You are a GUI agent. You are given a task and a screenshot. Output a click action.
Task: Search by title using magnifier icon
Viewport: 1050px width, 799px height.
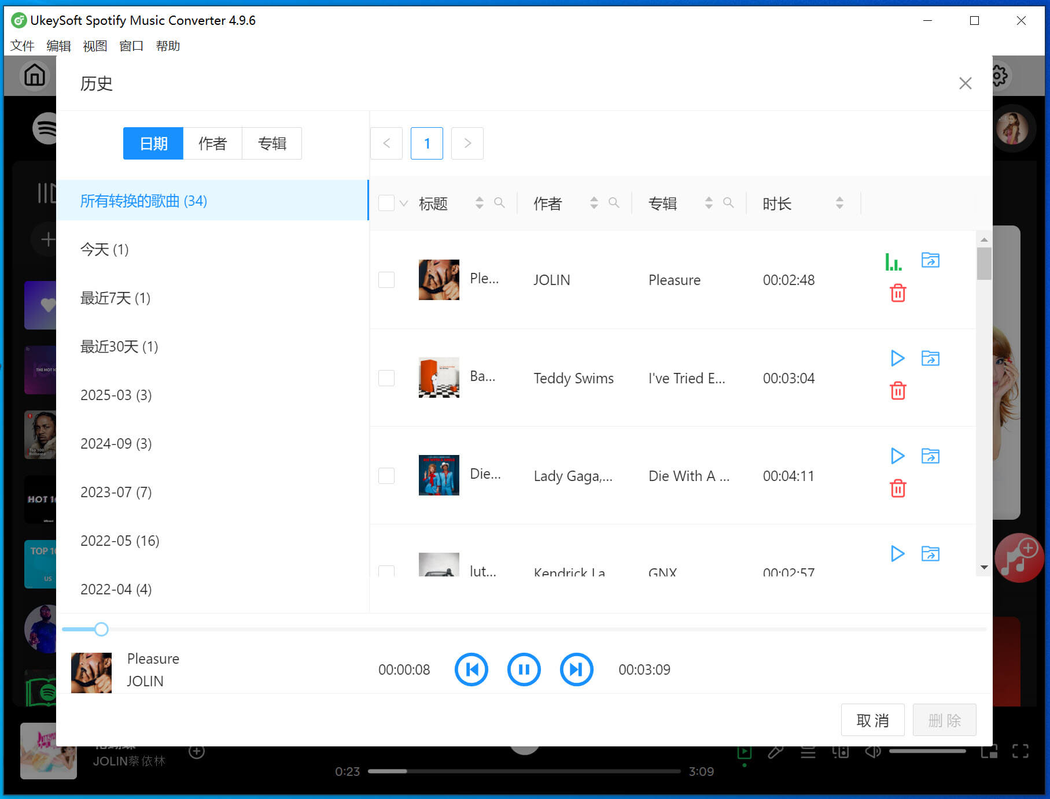click(x=499, y=203)
